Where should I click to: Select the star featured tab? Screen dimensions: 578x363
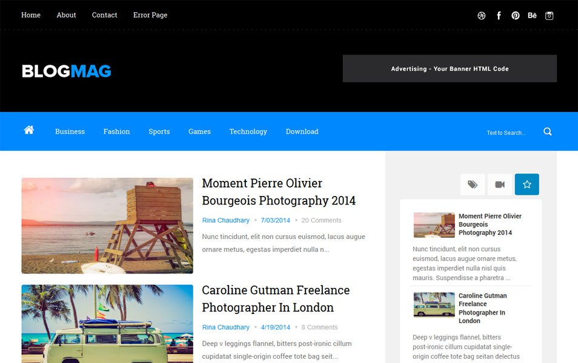coord(527,184)
